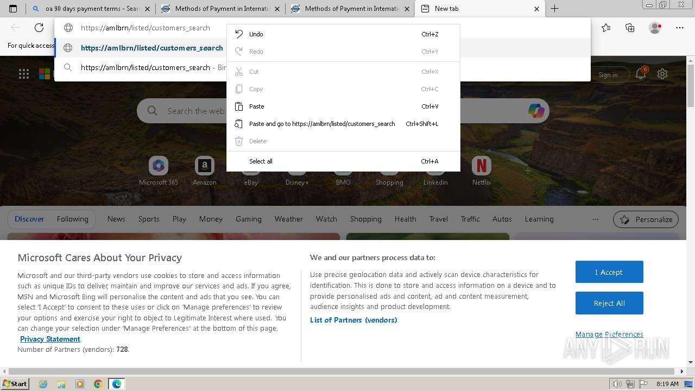
Task: Choose Undo in the context menu
Action: [343, 34]
